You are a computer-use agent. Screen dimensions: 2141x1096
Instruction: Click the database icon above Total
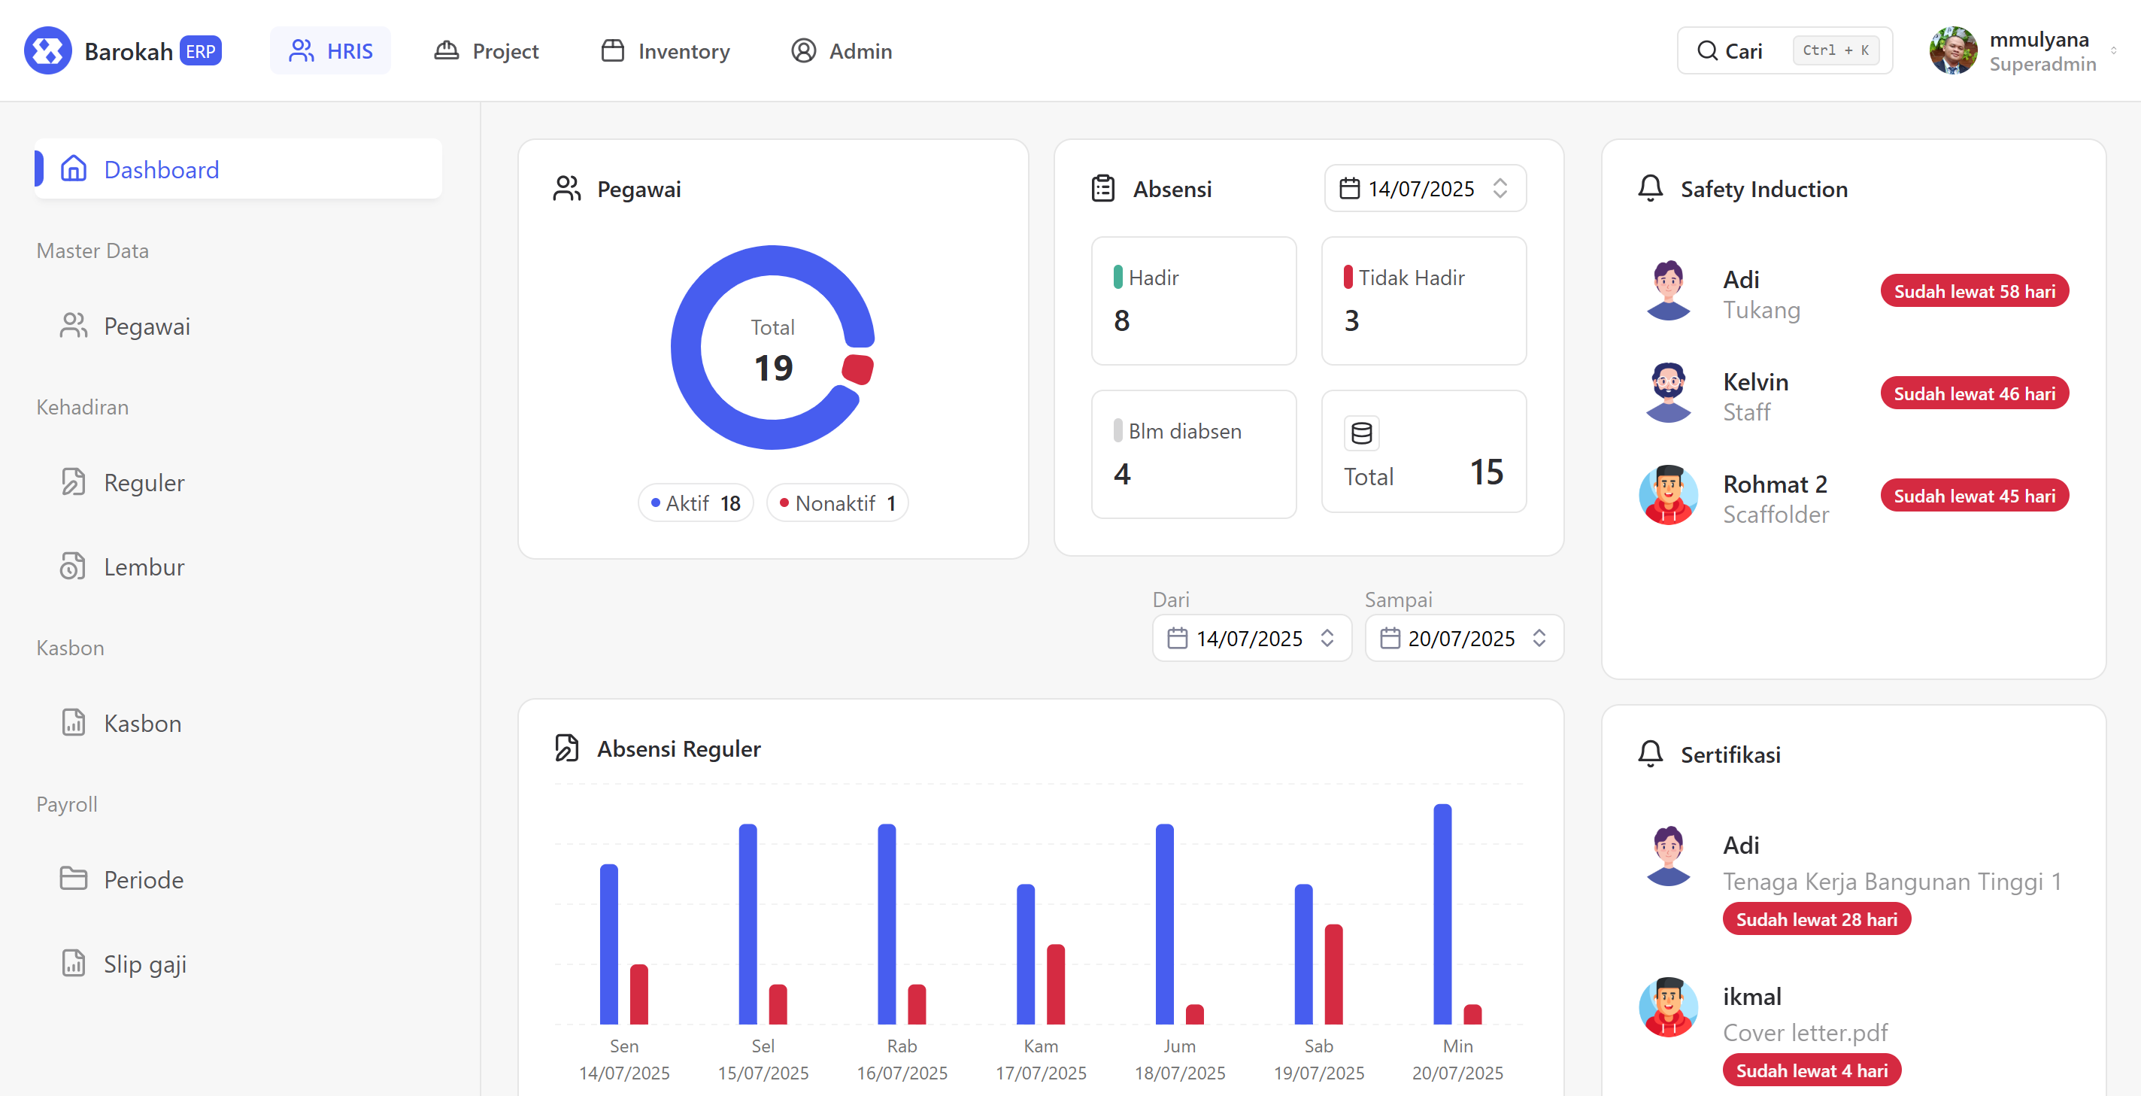(x=1361, y=433)
